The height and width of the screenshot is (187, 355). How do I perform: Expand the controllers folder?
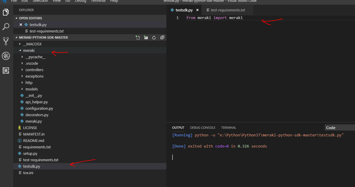[x=34, y=70]
